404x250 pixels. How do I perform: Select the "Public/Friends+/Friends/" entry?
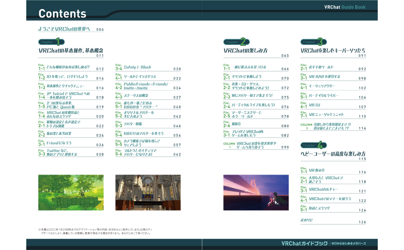click(x=146, y=84)
